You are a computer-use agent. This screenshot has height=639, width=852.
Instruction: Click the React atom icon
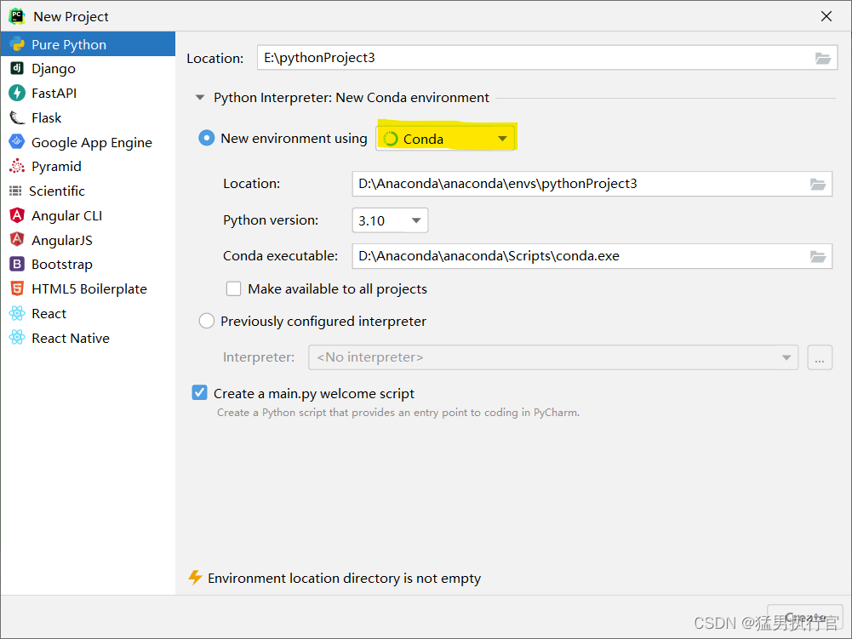point(17,313)
